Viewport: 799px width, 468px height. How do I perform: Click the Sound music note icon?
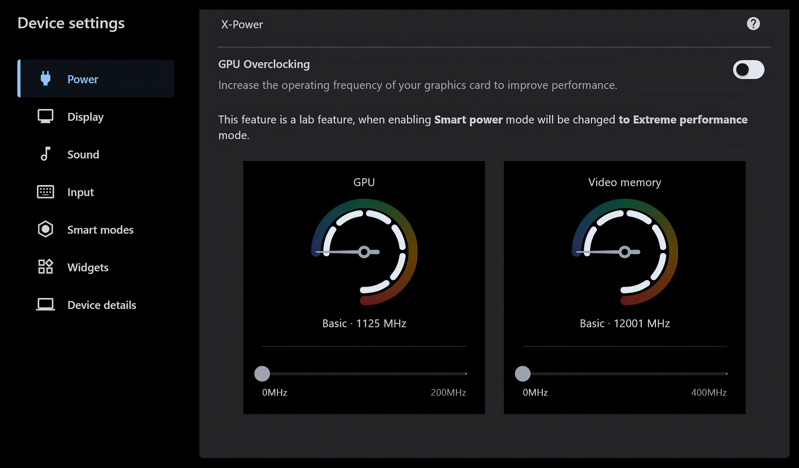coord(45,154)
